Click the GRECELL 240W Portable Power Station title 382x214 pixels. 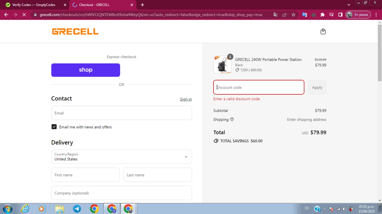[x=268, y=59]
